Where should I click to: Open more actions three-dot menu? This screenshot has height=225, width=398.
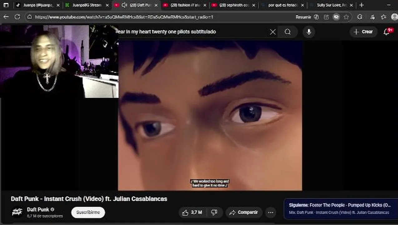click(271, 212)
